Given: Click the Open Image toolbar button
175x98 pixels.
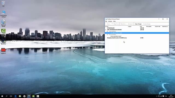Looking at the screenshot, I should click(x=138, y=24).
